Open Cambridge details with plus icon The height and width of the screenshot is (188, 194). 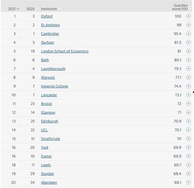point(188,34)
